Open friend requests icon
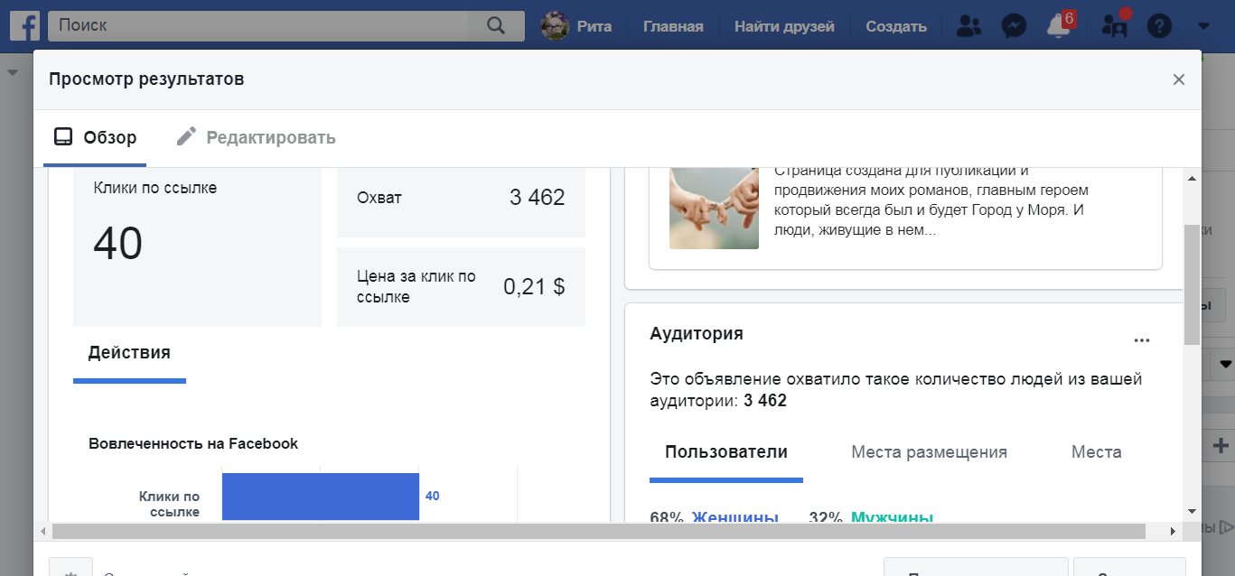 point(968,26)
